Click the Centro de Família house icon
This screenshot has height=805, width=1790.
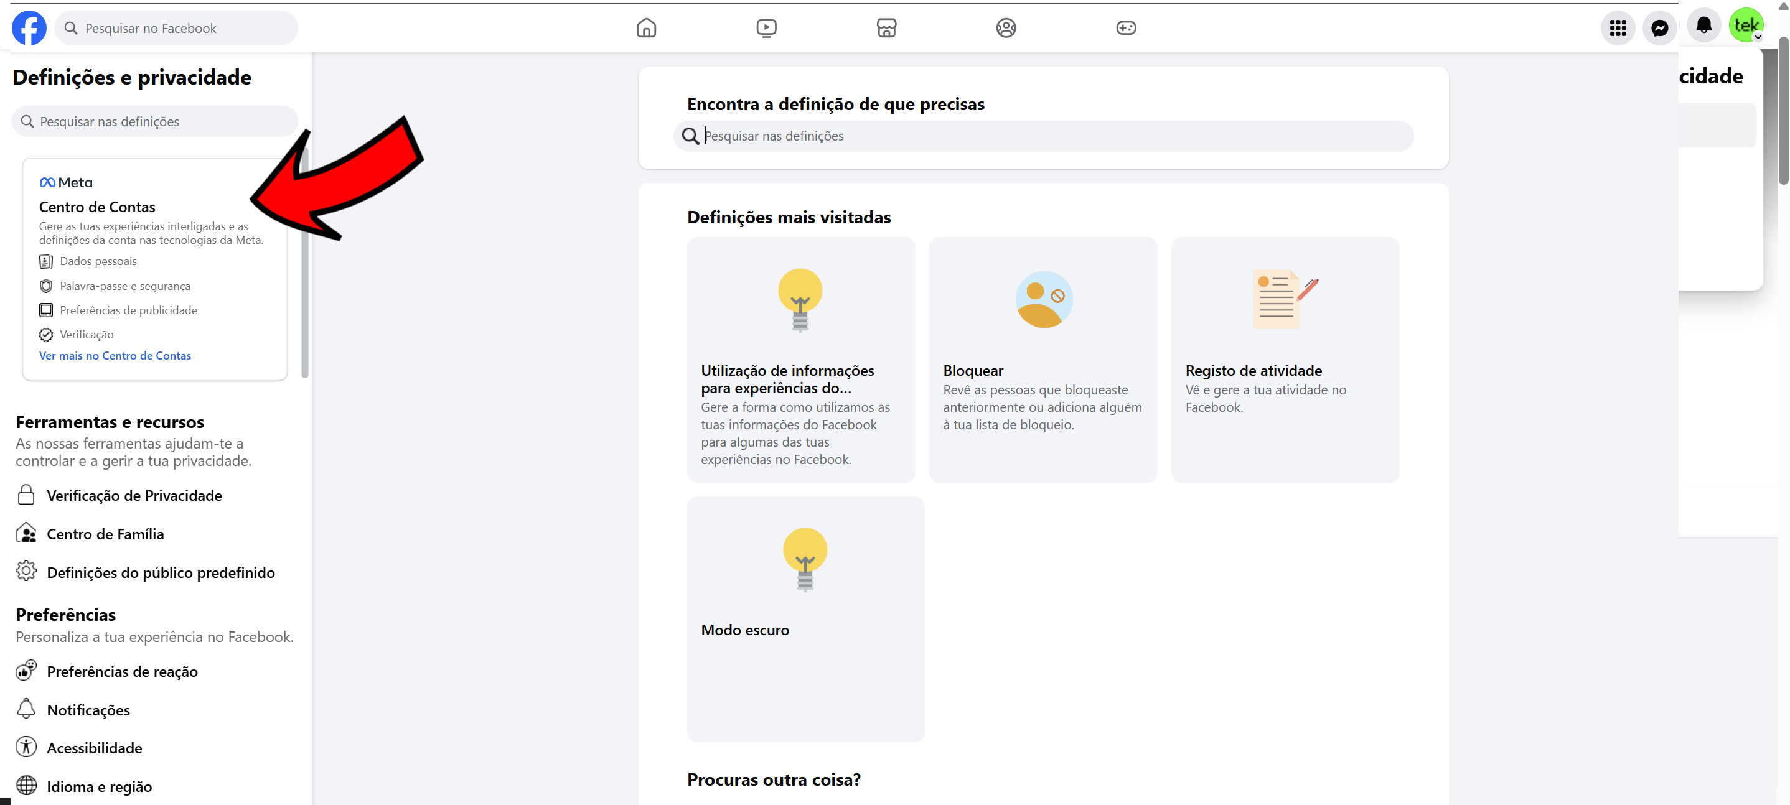tap(26, 533)
